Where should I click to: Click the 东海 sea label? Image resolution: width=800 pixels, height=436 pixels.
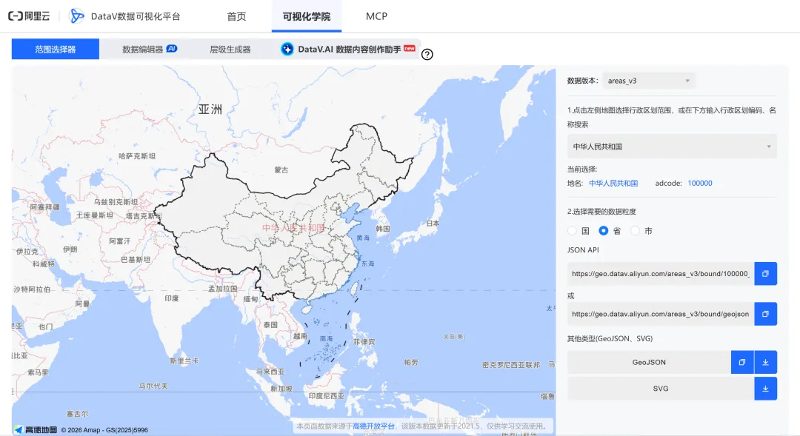368,264
